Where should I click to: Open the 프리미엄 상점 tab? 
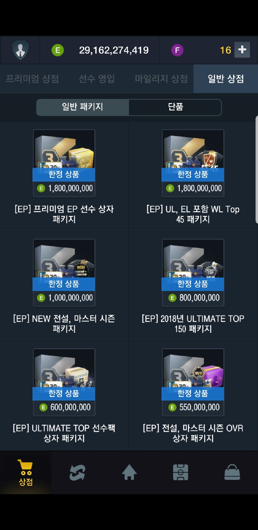click(32, 79)
